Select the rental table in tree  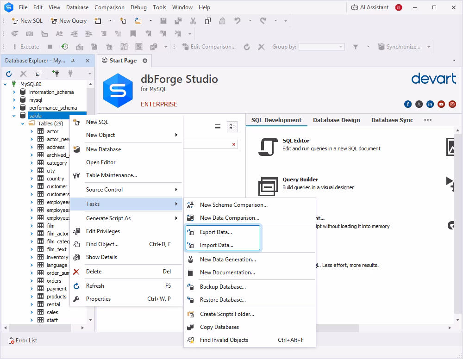point(53,304)
